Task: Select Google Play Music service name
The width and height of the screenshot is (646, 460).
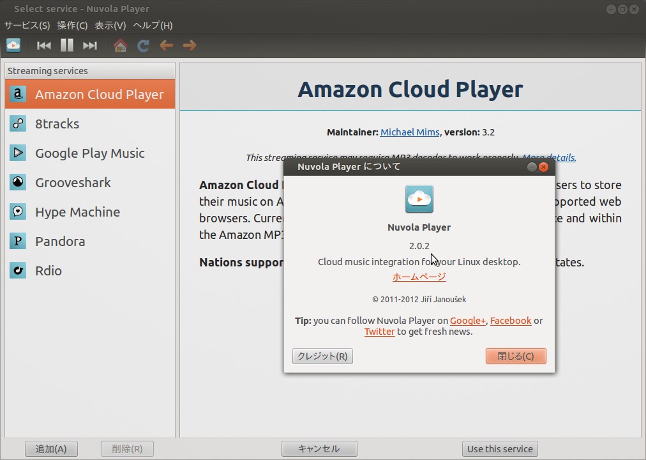Action: [x=90, y=153]
